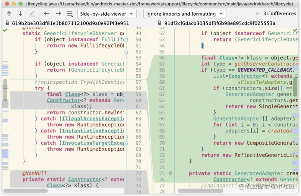Click left line number 59
Screen dimensions: 301x196
(x=138, y=94)
